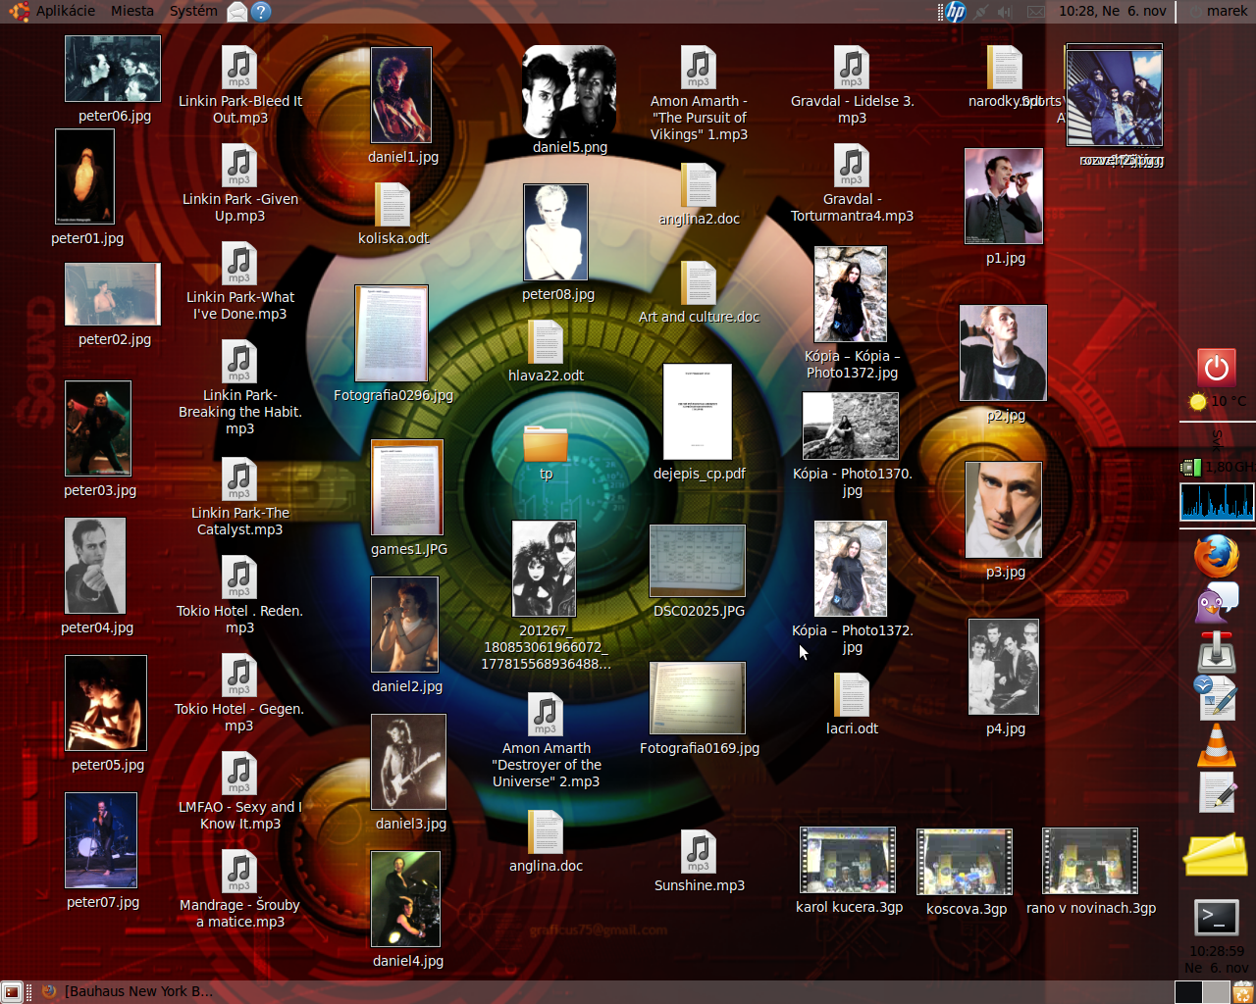Open VLC media player launcher

1217,744
